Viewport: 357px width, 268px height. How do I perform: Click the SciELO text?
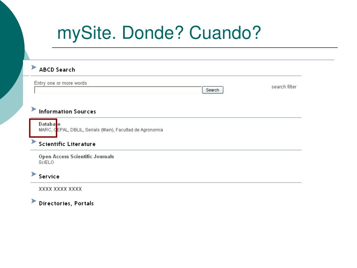[46, 163]
